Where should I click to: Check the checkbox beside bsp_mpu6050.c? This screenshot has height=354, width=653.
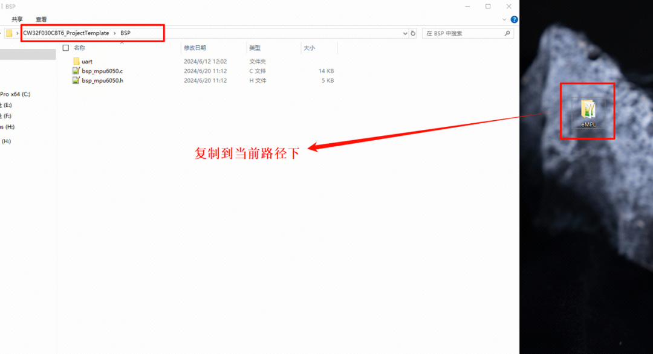tap(67, 71)
